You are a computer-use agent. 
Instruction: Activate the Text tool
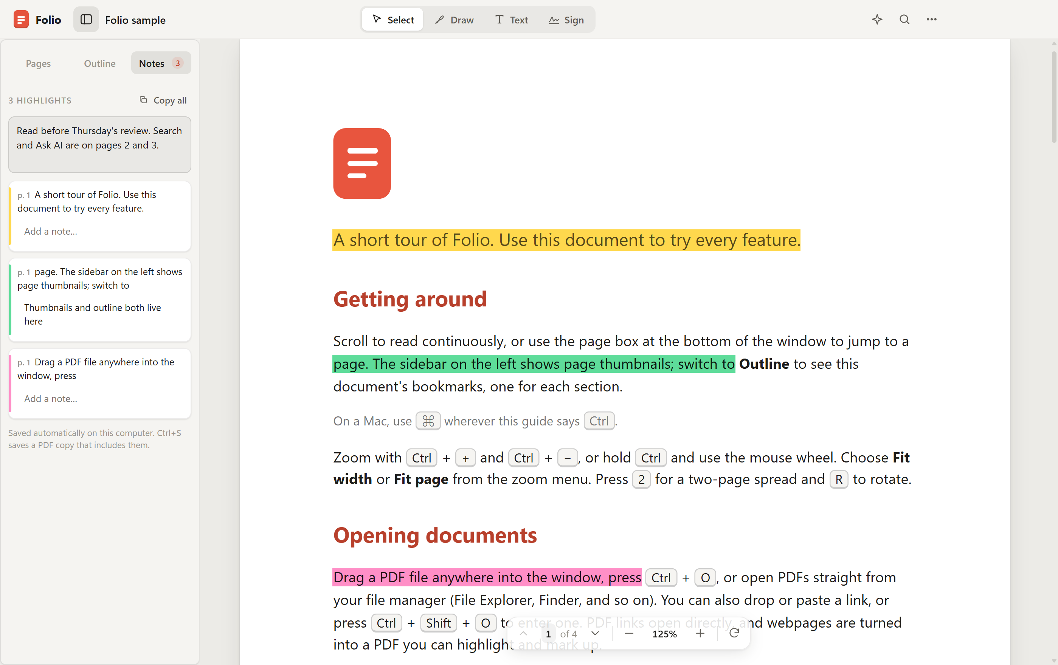click(x=512, y=20)
